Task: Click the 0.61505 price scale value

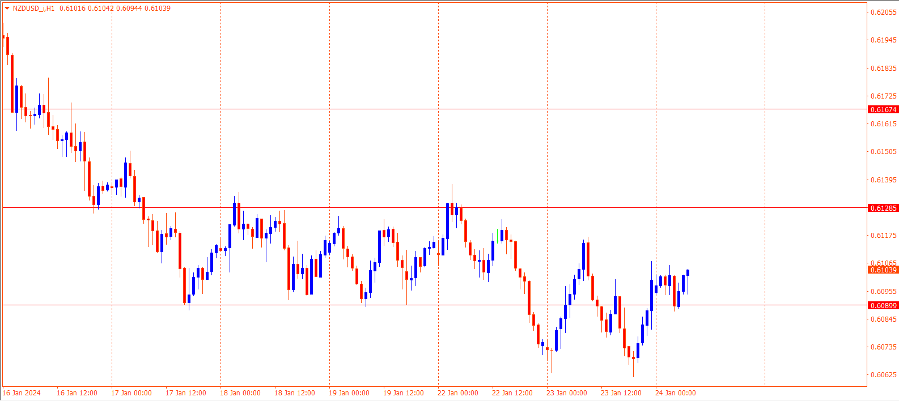Action: click(884, 151)
